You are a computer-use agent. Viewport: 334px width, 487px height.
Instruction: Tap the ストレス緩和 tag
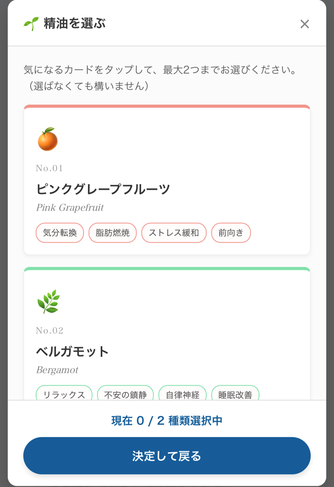174,233
